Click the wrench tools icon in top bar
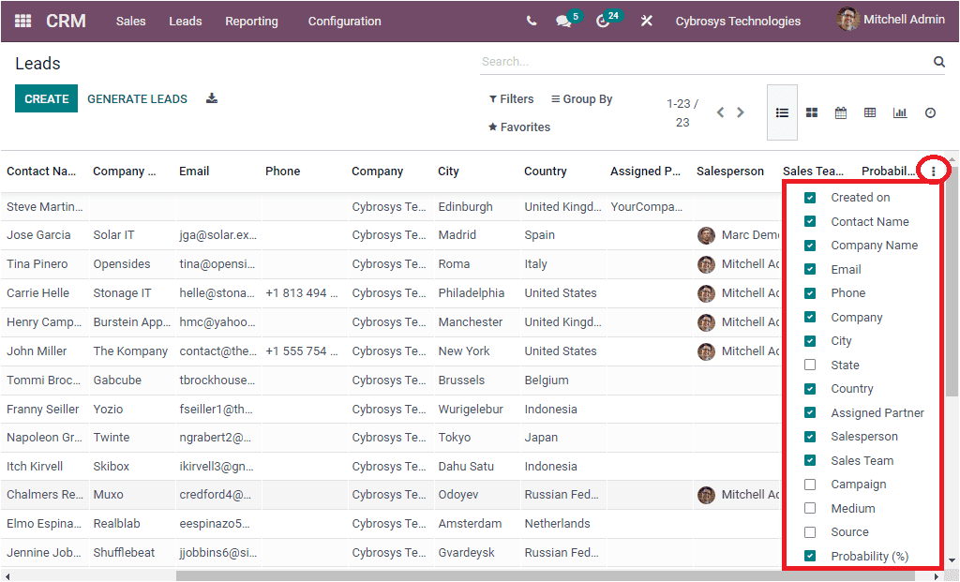The image size is (960, 582). click(646, 19)
